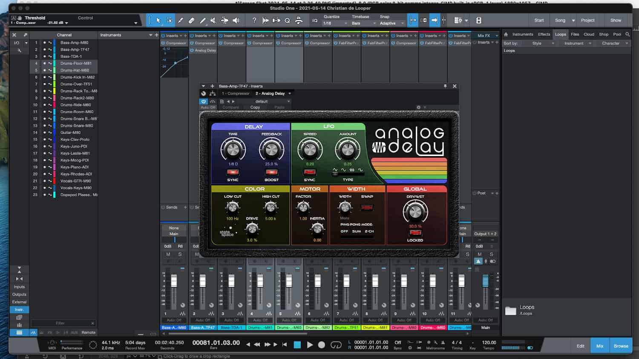Mute mixer channel 1
Viewport: 639px width, 359px height.
(x=168, y=254)
